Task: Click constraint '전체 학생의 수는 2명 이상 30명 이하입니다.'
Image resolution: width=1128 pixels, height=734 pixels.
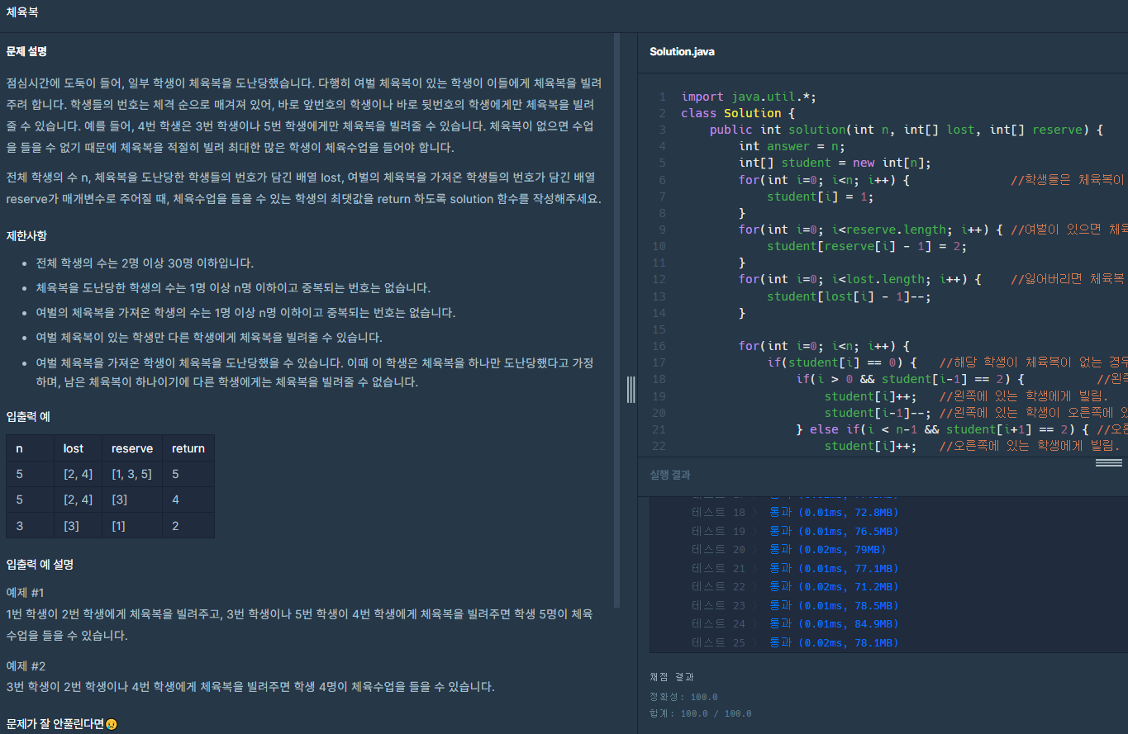Action: (x=145, y=263)
